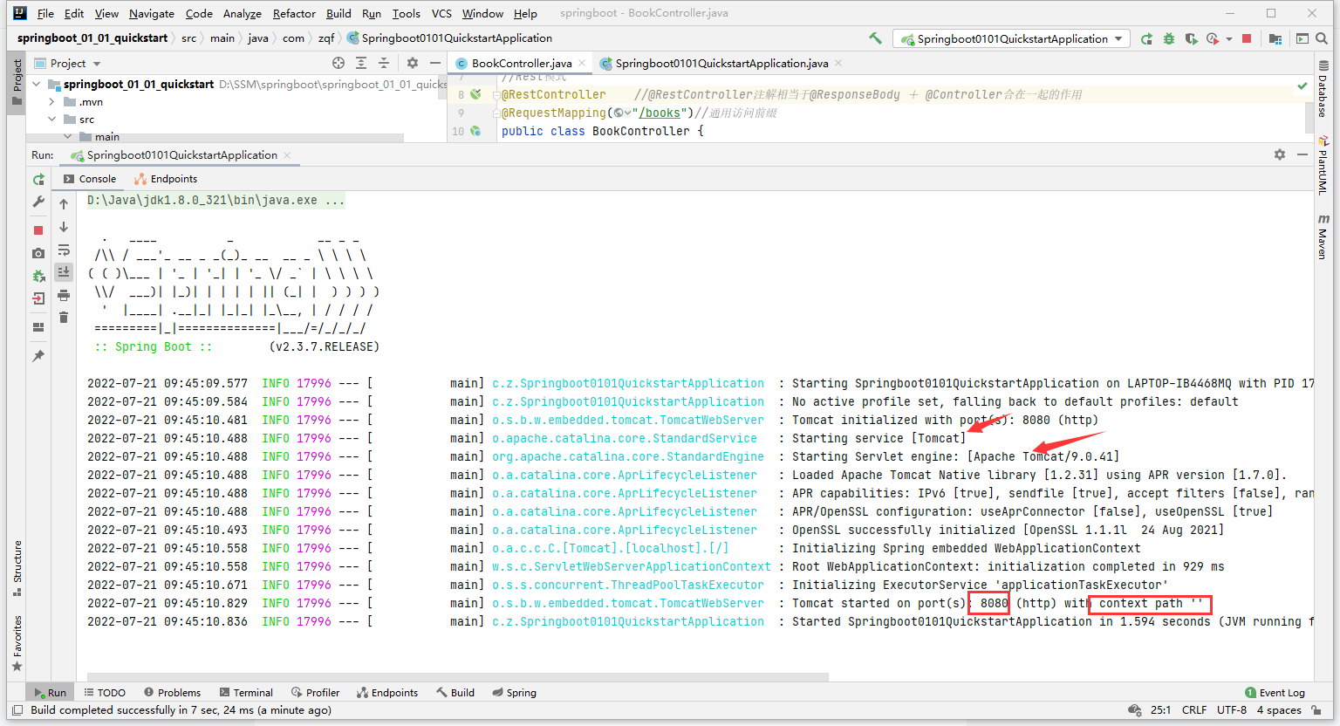Open line separator CRLF selector
The height and width of the screenshot is (726, 1340).
[1194, 710]
